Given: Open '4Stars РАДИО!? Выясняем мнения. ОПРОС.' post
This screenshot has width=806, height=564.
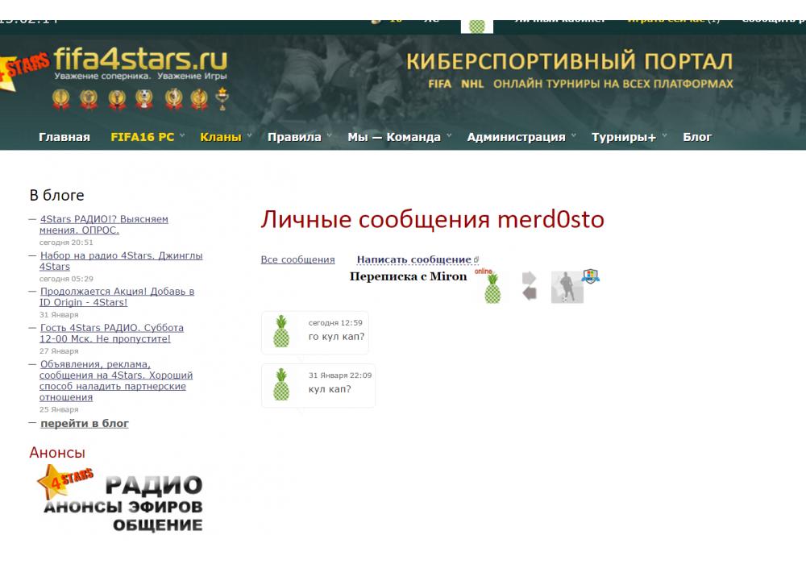Looking at the screenshot, I should point(104,225).
